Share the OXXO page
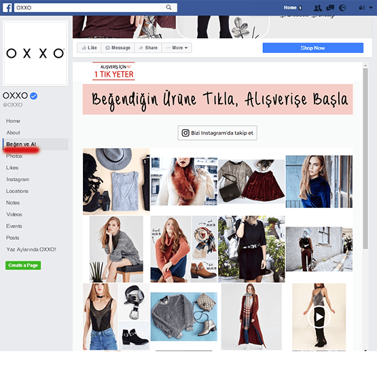The width and height of the screenshot is (377, 377). click(148, 48)
